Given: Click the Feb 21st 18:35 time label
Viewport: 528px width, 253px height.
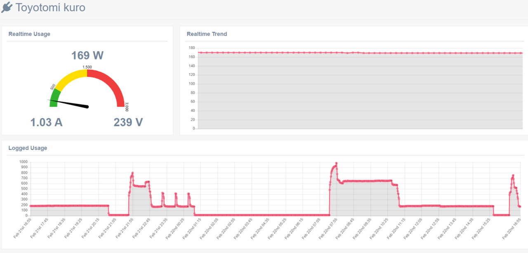Looking at the screenshot, I should coord(57,228).
